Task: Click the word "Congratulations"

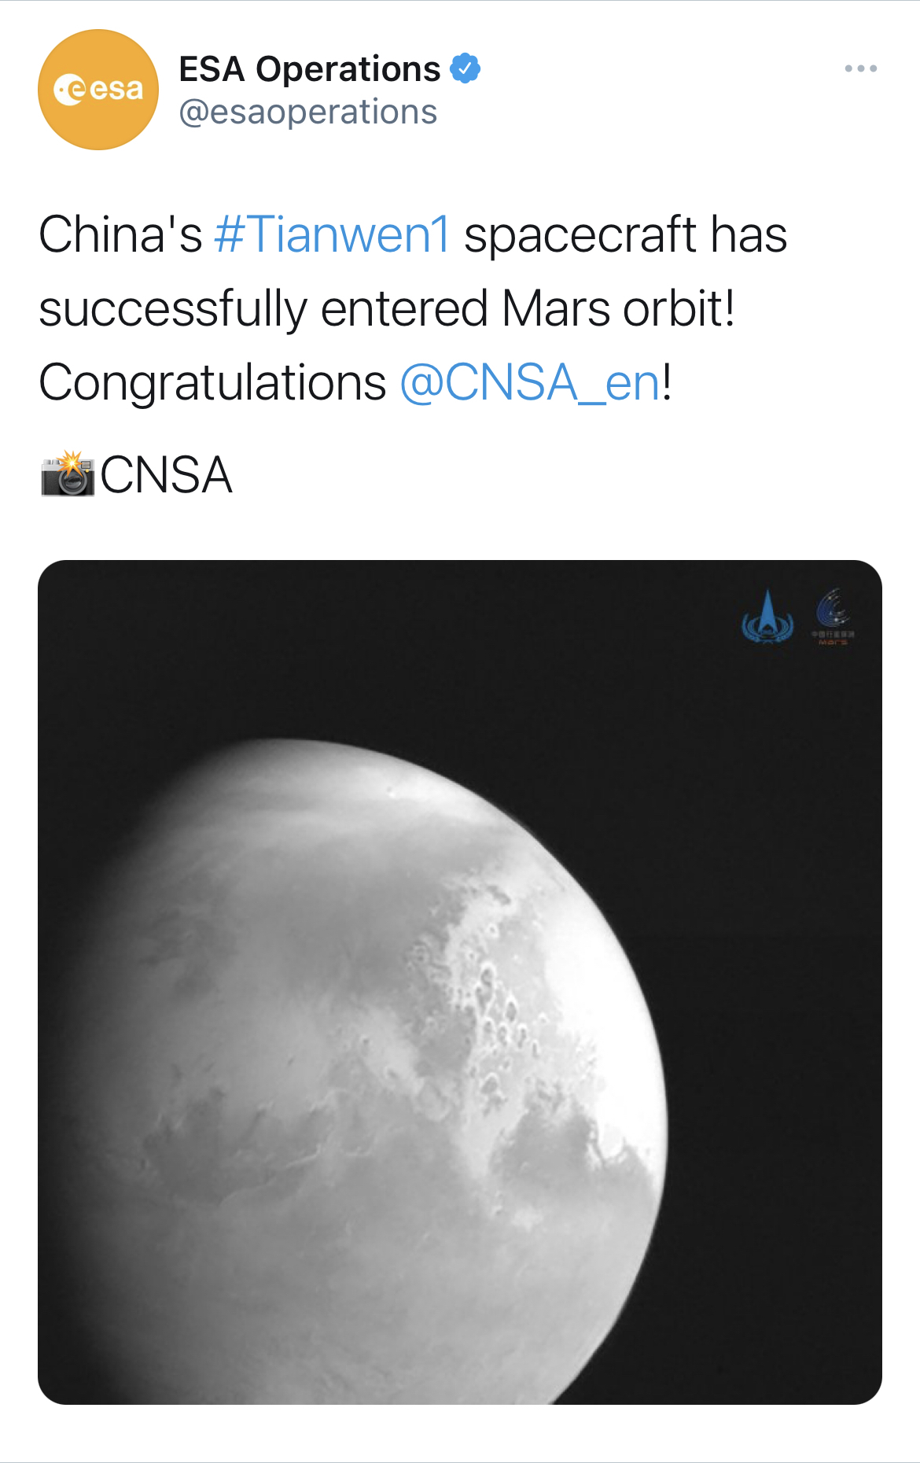Action: (x=212, y=383)
